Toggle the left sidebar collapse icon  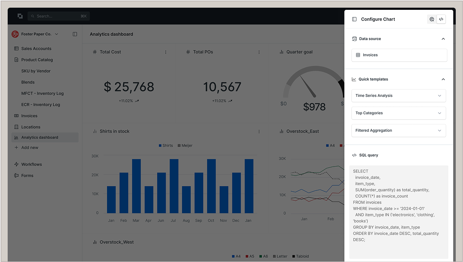75,34
